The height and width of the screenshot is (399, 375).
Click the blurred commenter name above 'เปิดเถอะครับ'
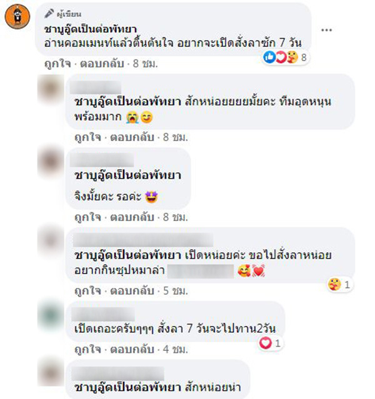(x=103, y=314)
